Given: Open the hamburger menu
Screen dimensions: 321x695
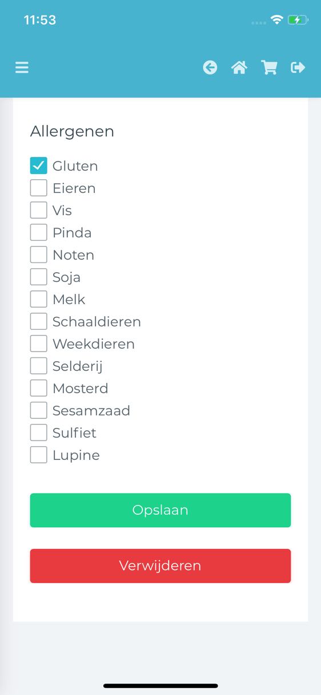Looking at the screenshot, I should tap(22, 68).
